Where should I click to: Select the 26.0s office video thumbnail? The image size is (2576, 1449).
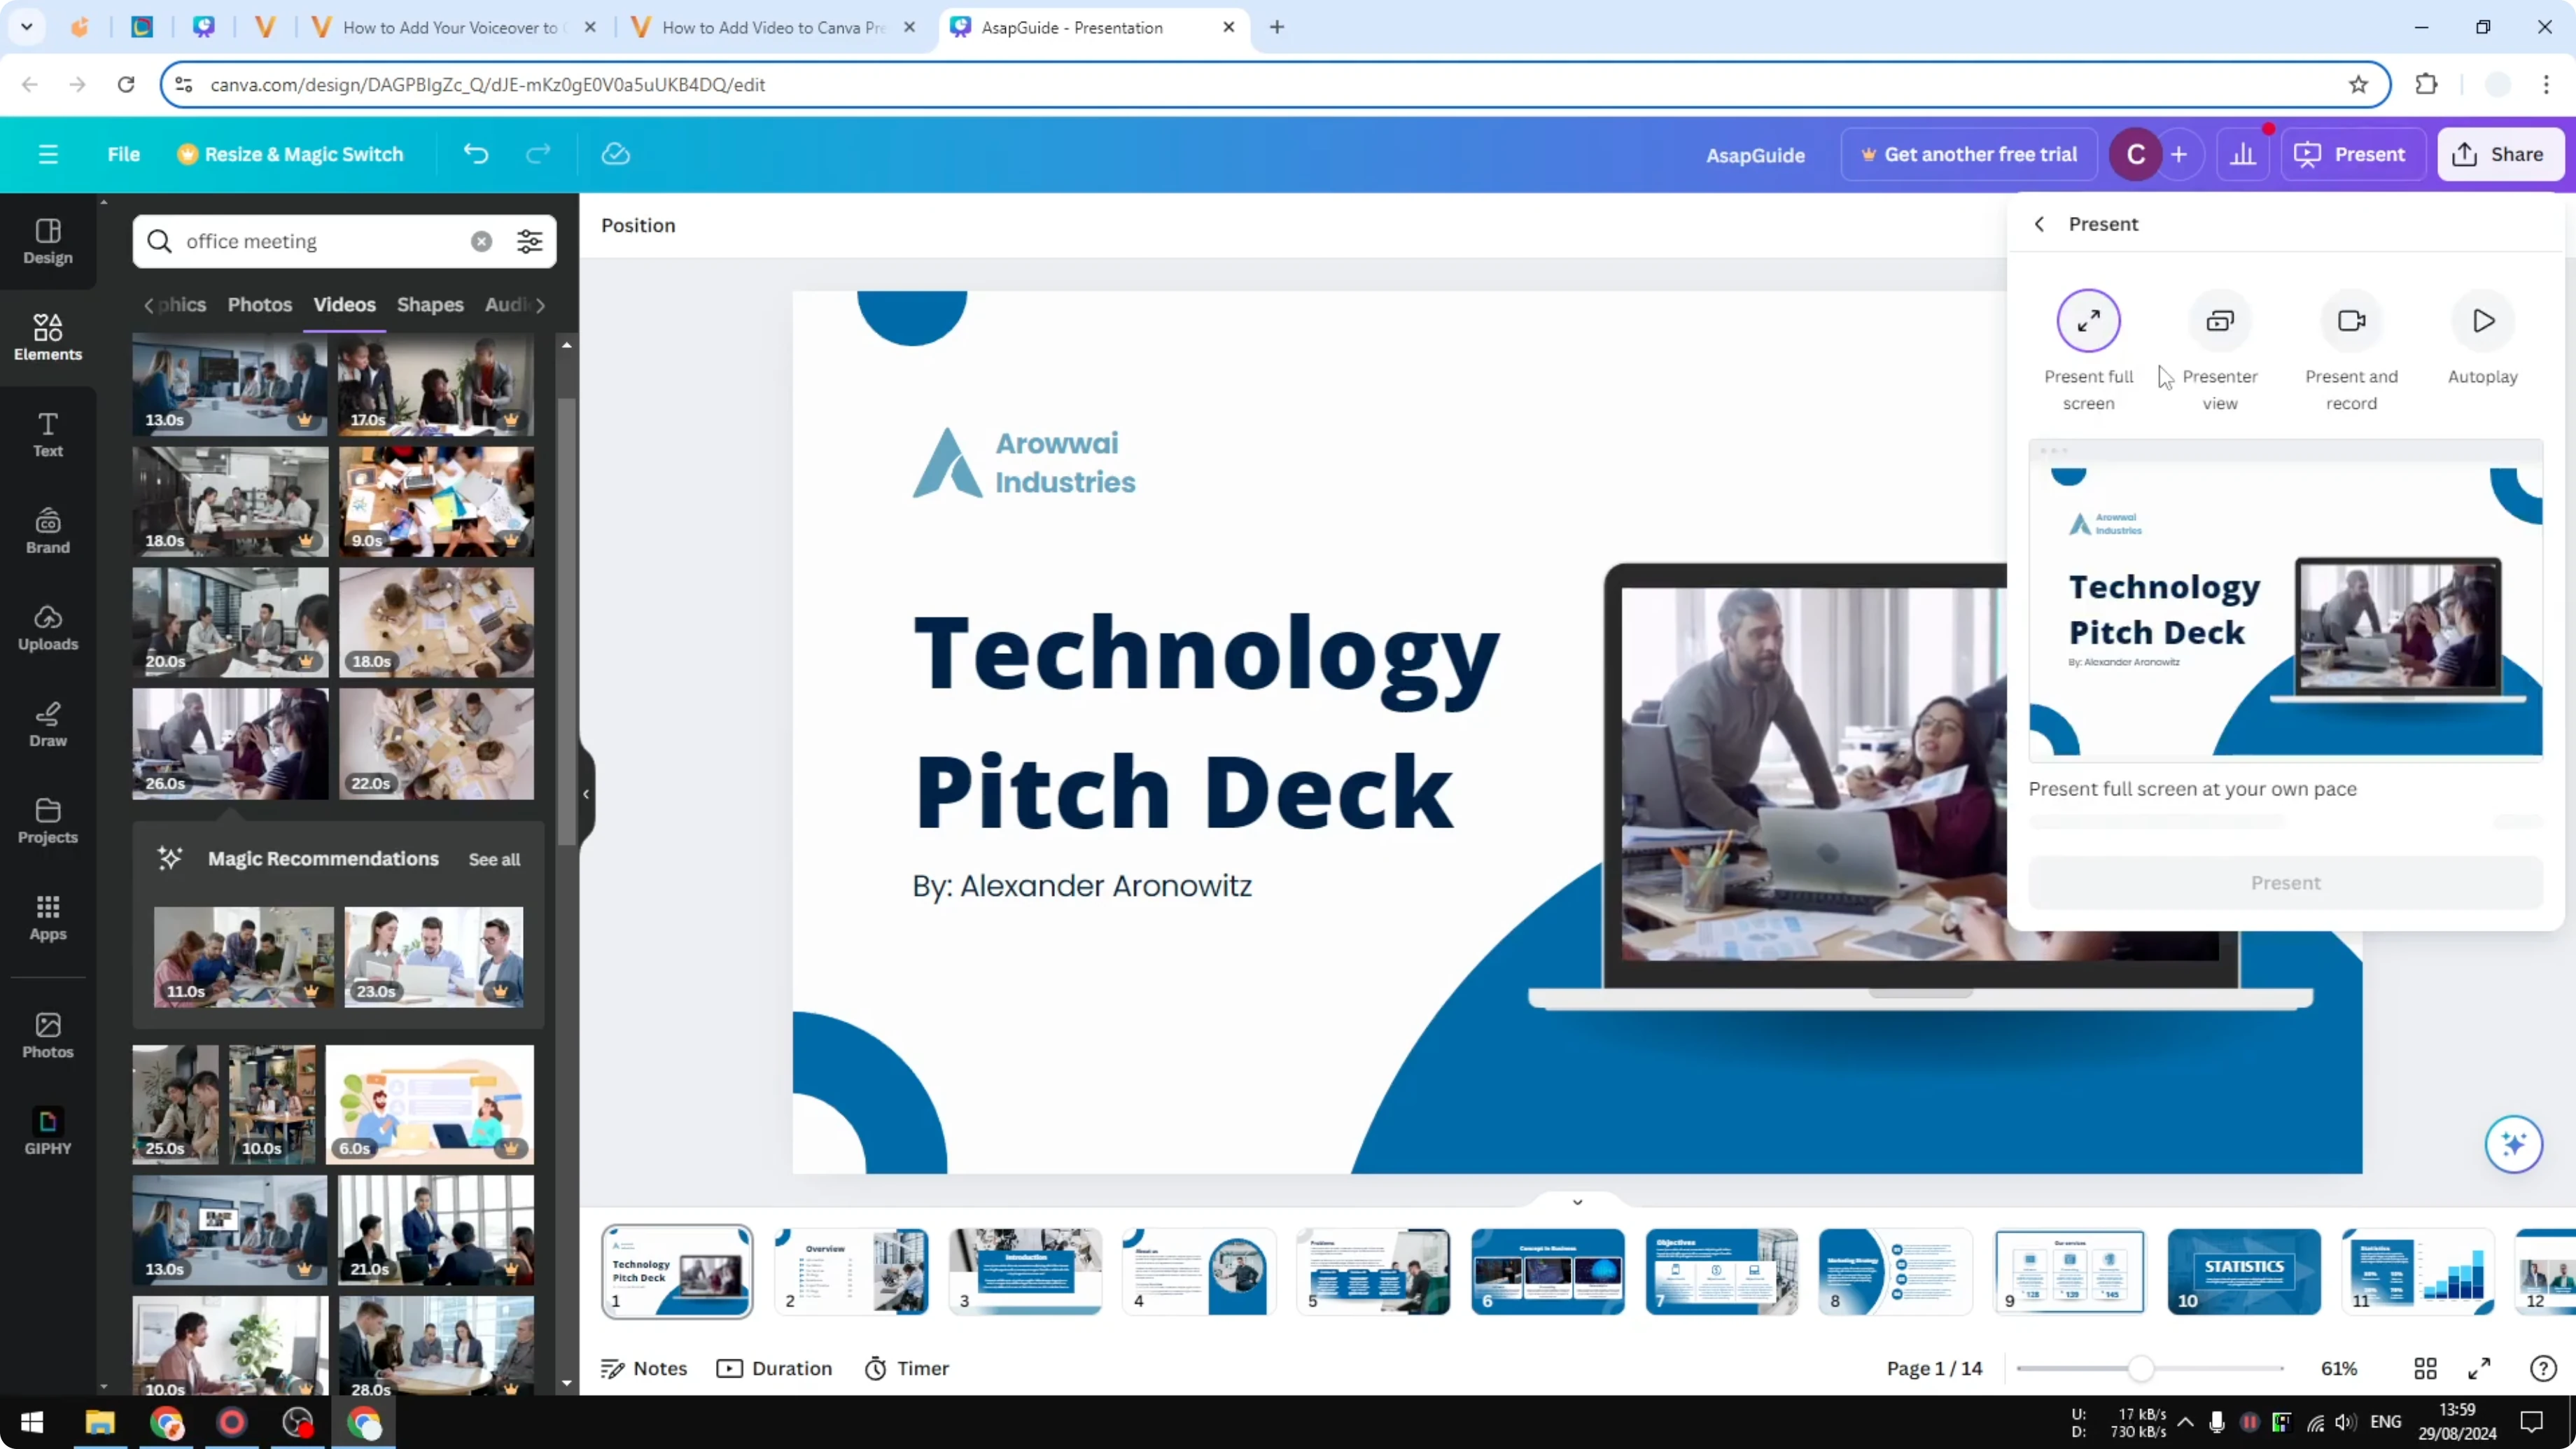click(230, 743)
